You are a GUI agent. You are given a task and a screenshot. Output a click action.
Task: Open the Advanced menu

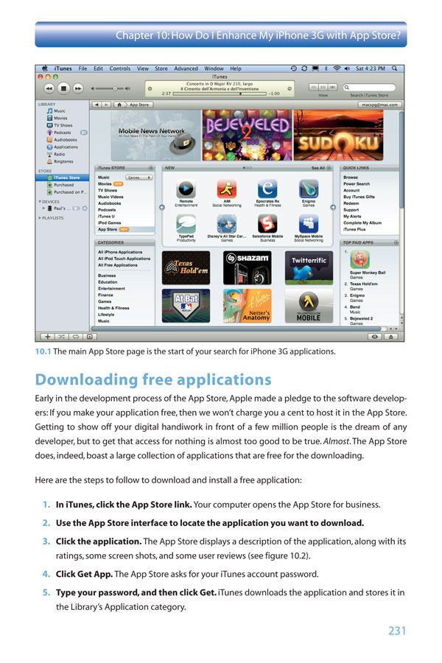[186, 69]
